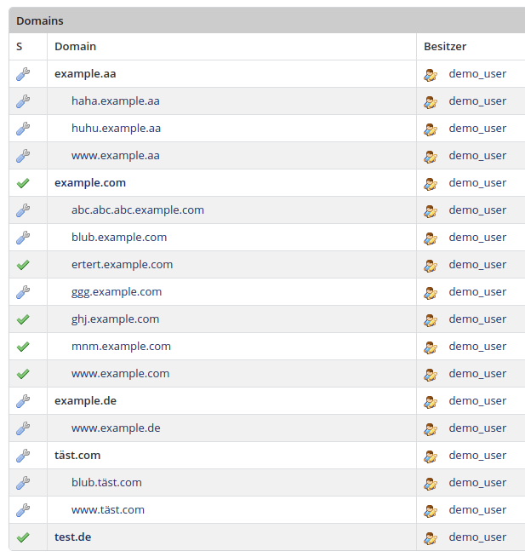
Task: Click the green checkmark next to mnm.example.com
Action: [x=23, y=347]
